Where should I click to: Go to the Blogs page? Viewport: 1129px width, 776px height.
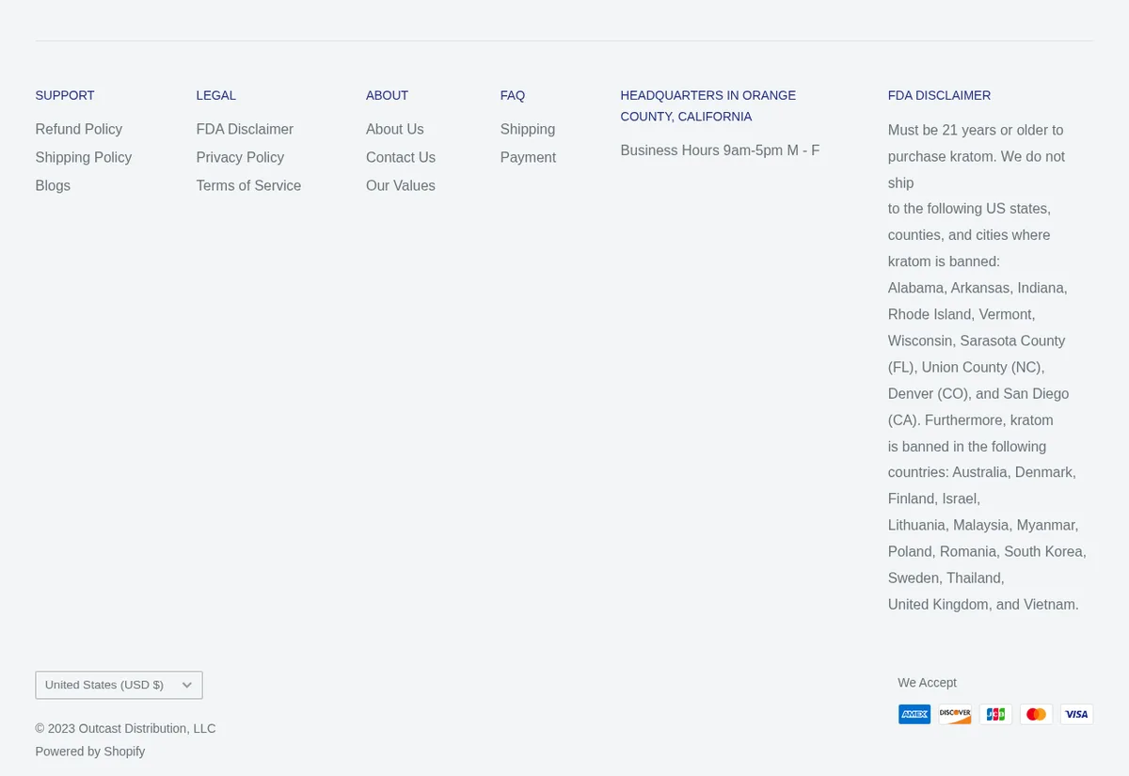(x=53, y=185)
